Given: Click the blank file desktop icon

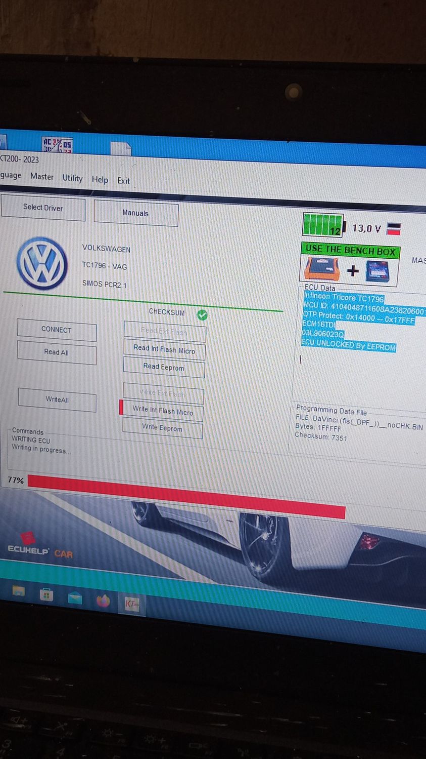Looking at the screenshot, I should [121, 148].
